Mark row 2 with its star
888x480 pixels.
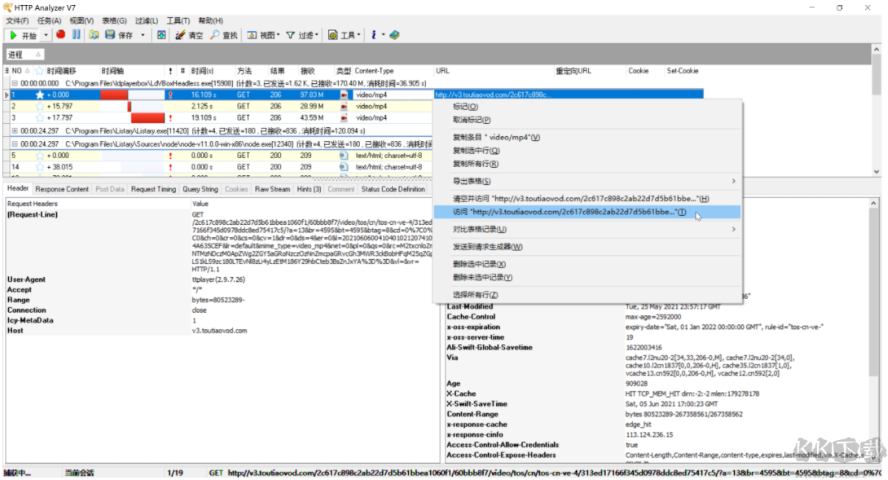[x=39, y=106]
